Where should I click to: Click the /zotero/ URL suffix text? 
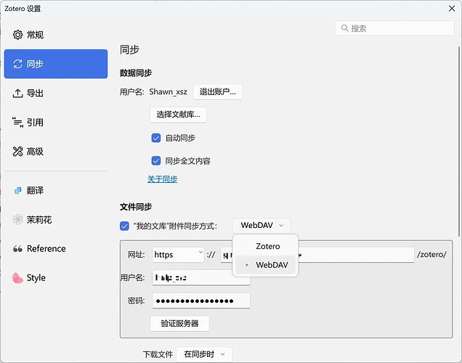[x=431, y=254]
